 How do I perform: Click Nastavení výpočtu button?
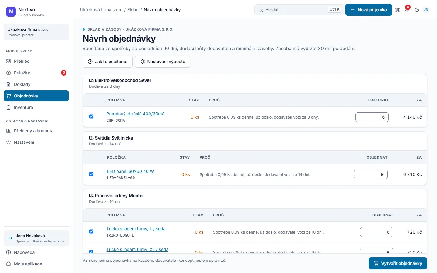pos(163,62)
